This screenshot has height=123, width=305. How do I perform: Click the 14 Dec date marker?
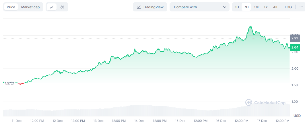click(139, 121)
